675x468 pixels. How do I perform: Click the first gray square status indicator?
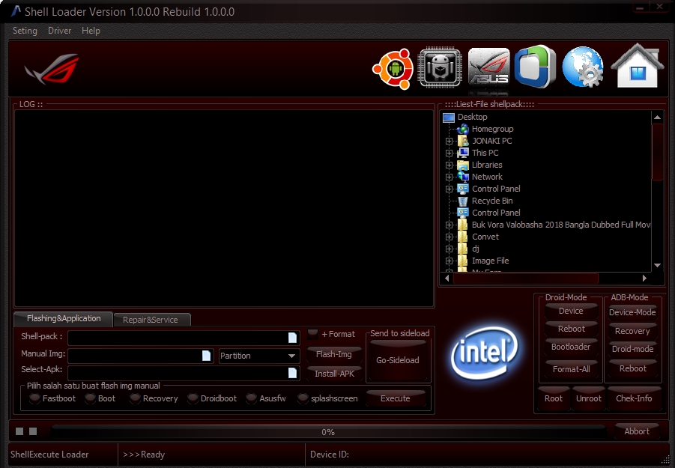(19, 431)
